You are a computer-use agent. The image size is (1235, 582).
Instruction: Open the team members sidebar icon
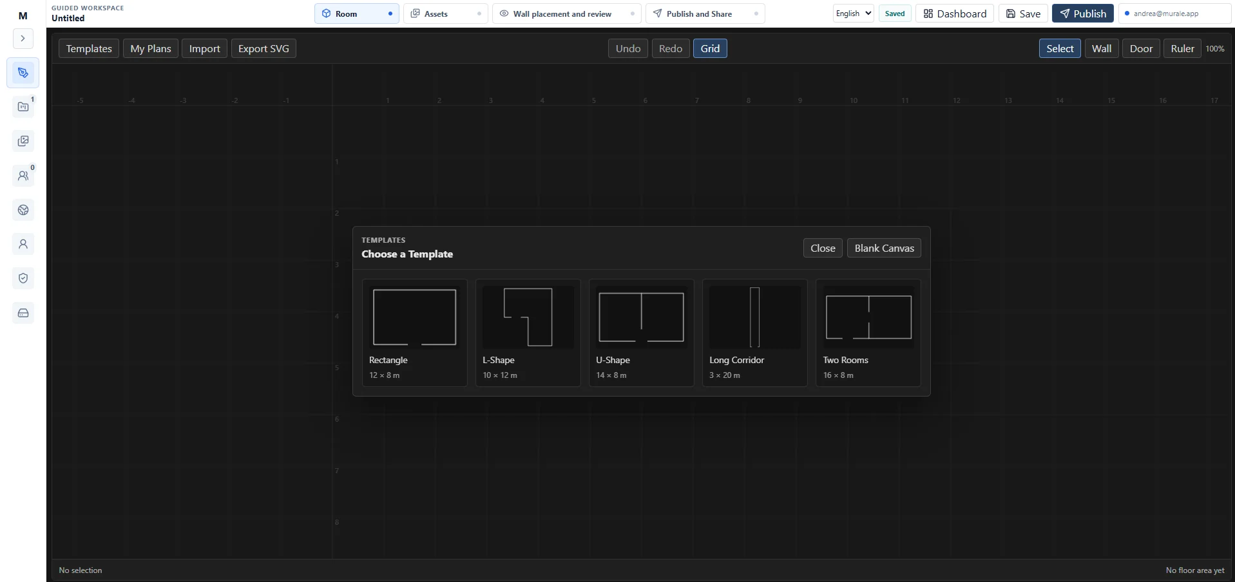(x=23, y=175)
